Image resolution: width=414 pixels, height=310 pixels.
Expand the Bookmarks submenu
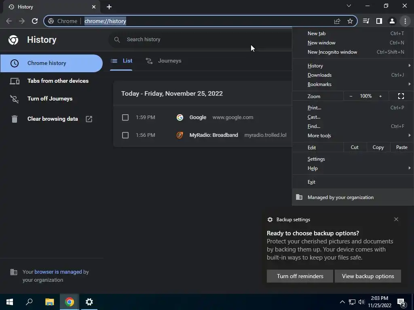coord(353,84)
